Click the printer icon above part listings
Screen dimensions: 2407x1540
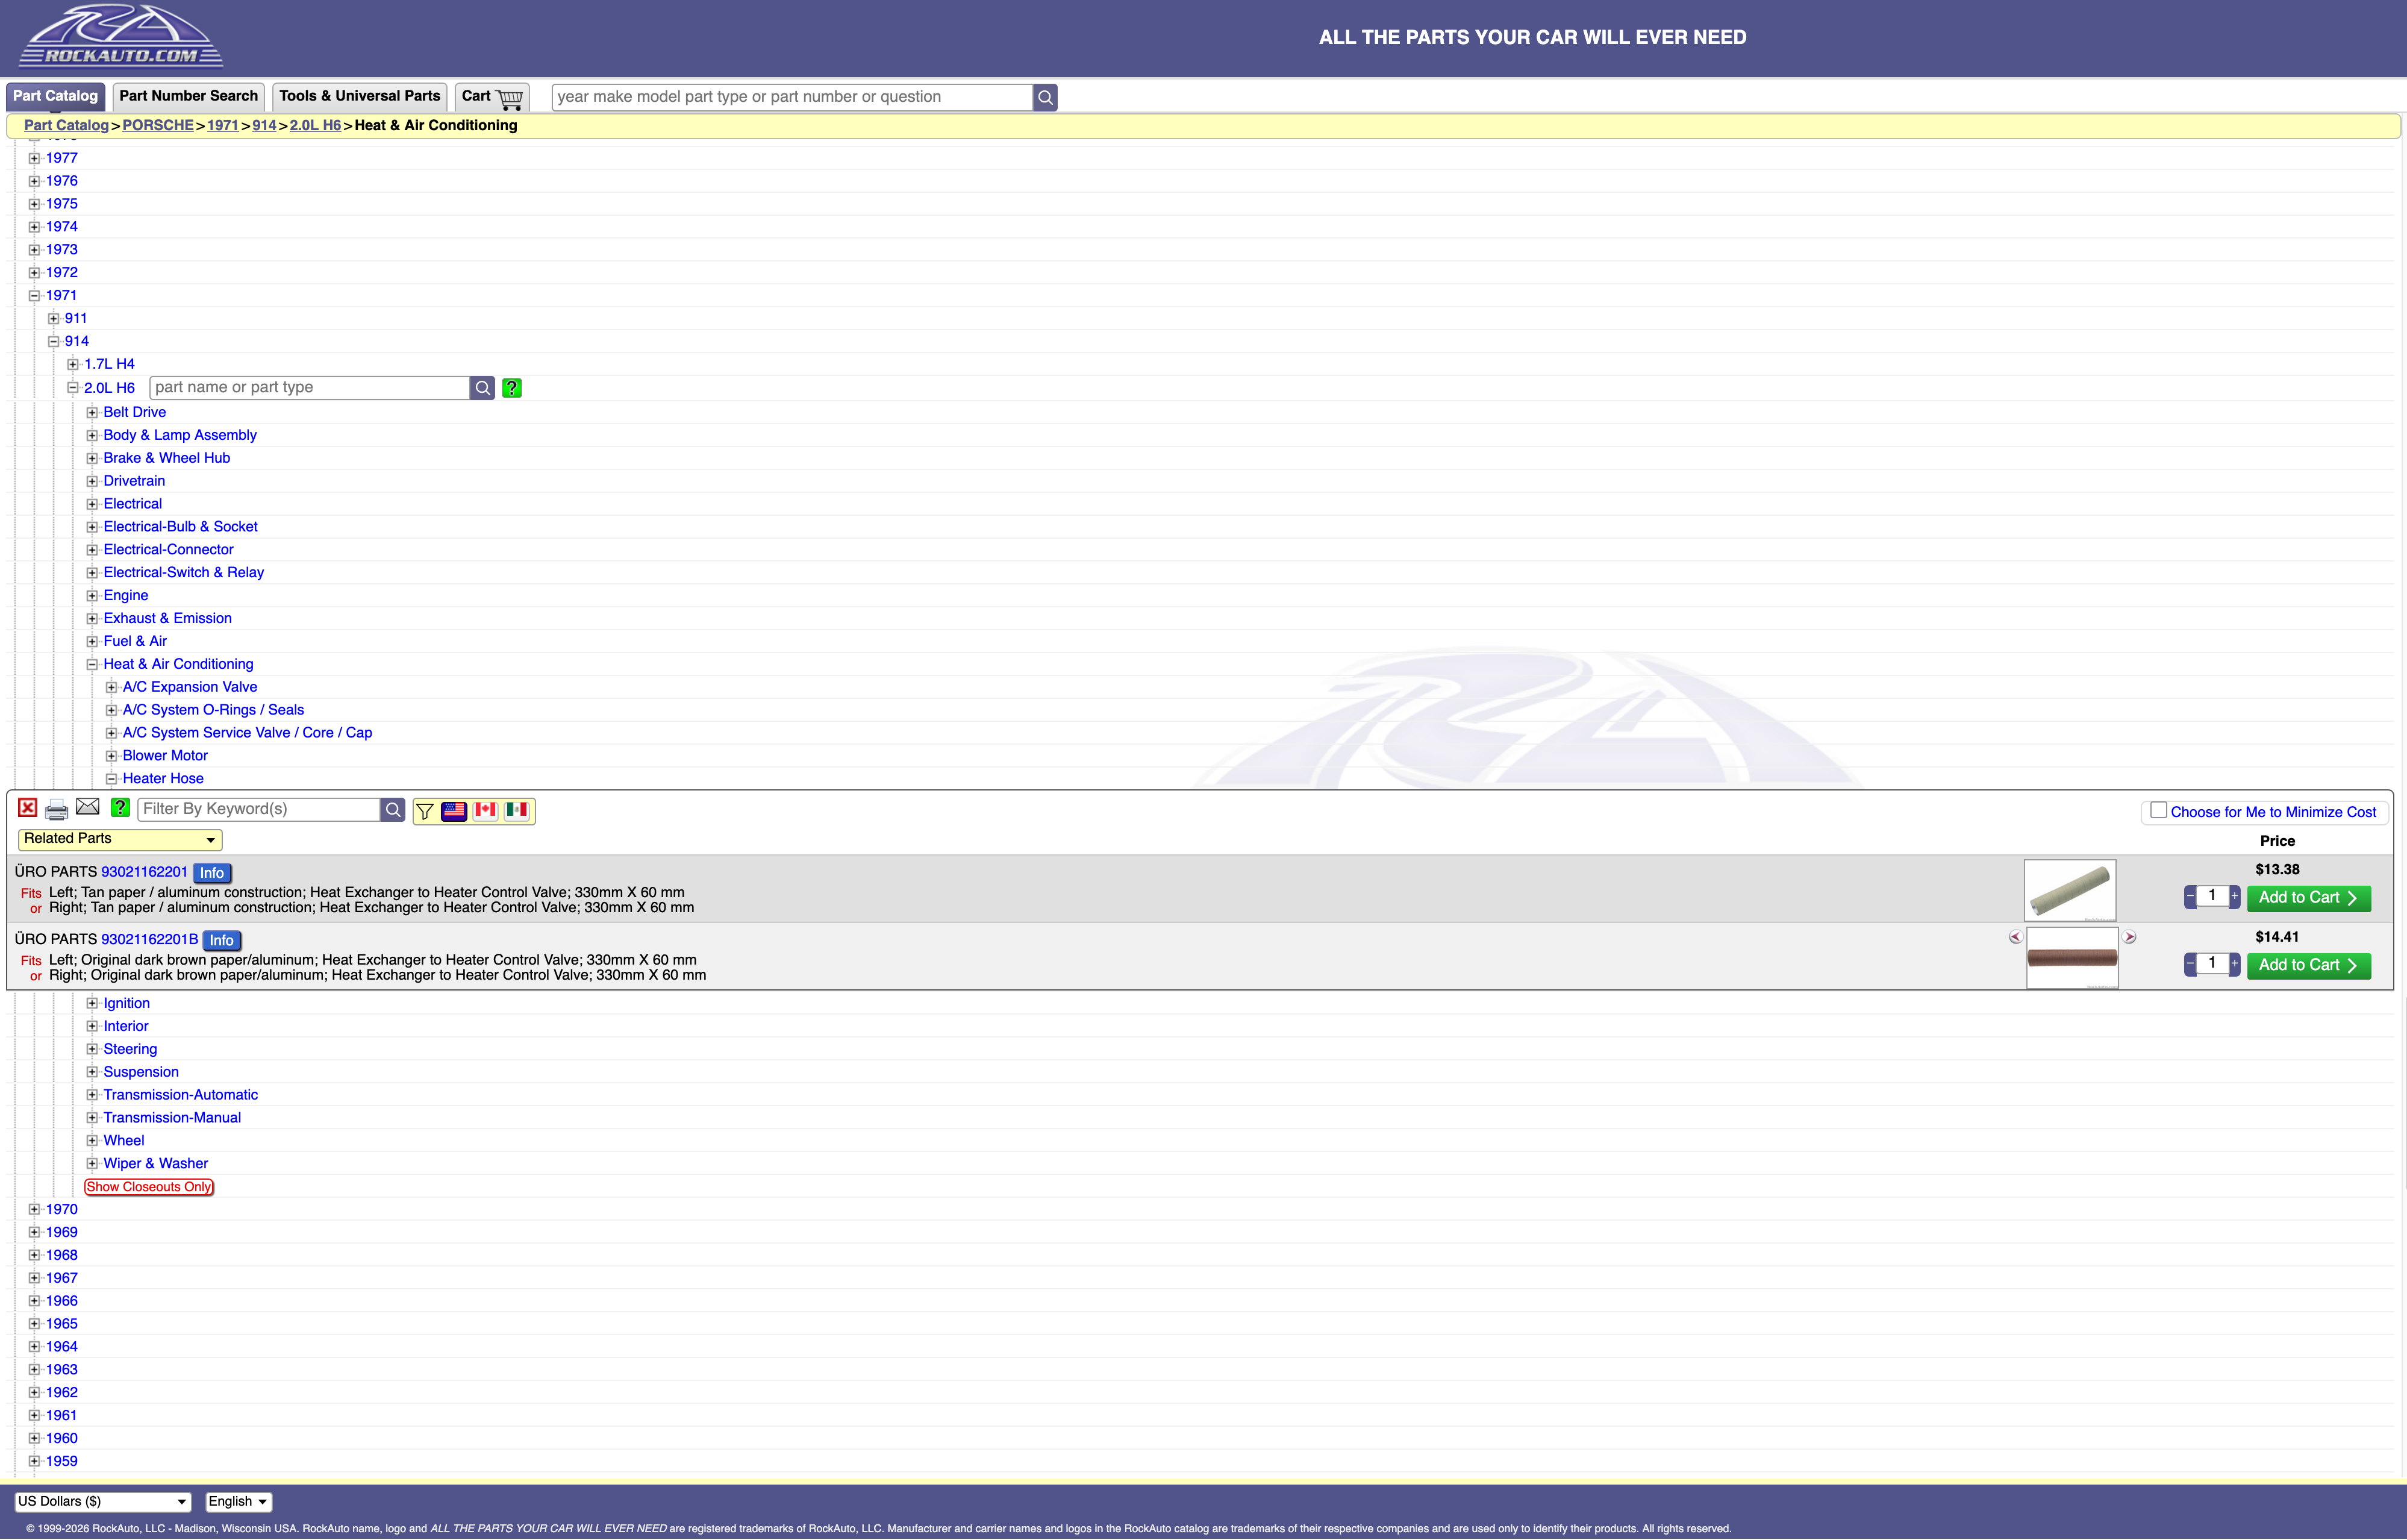click(57, 809)
